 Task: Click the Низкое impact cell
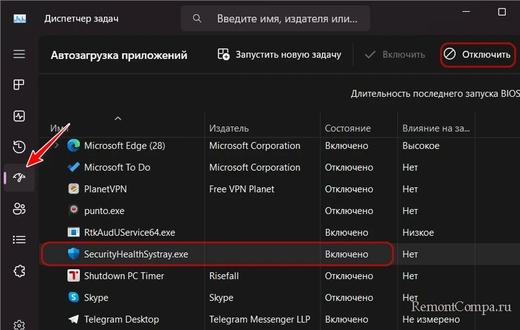pyautogui.click(x=418, y=232)
